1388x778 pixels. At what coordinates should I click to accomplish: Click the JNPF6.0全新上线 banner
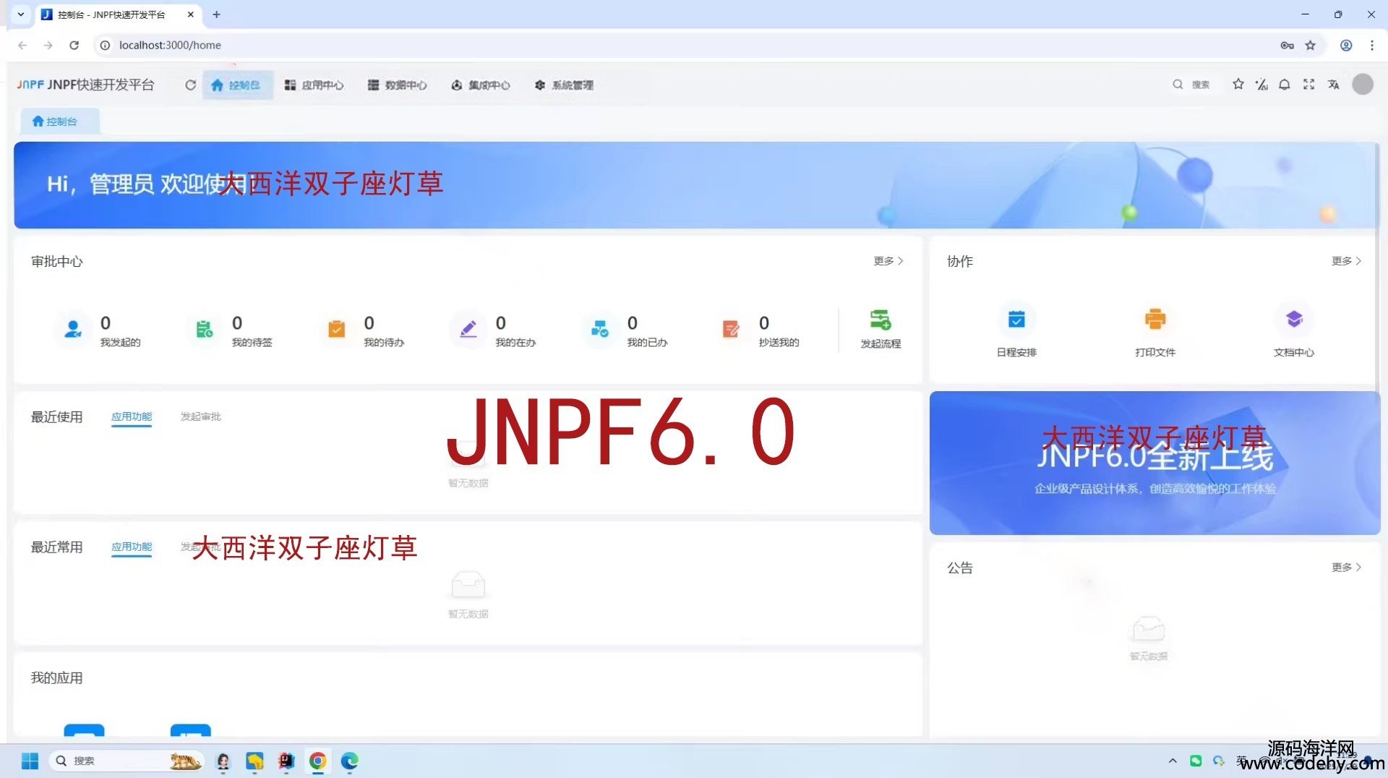1154,463
